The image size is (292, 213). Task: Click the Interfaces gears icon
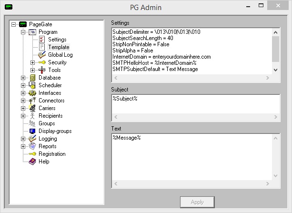click(x=32, y=93)
